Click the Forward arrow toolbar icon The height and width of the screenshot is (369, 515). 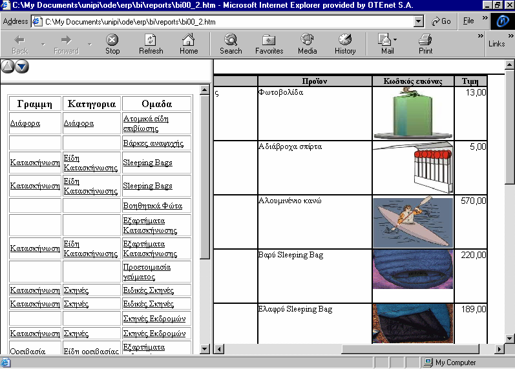66,40
